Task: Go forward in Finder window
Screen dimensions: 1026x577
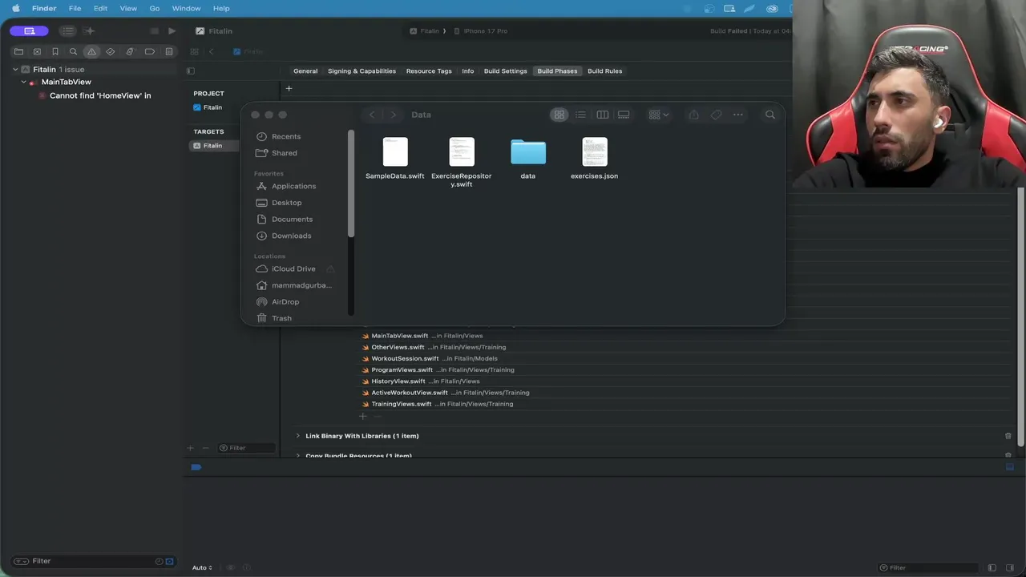Action: tap(393, 115)
